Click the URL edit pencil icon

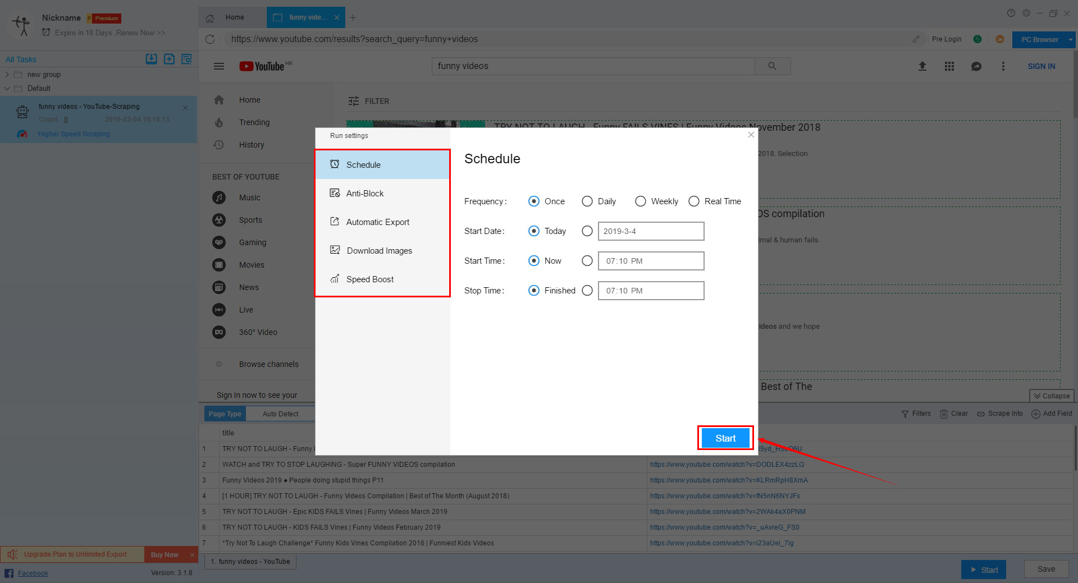tap(916, 39)
